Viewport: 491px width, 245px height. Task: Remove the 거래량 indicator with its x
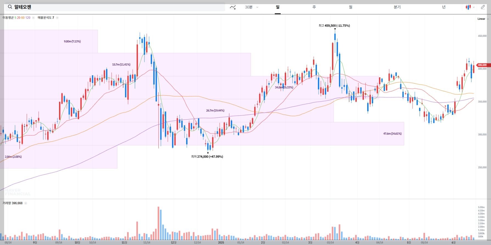tap(26, 203)
